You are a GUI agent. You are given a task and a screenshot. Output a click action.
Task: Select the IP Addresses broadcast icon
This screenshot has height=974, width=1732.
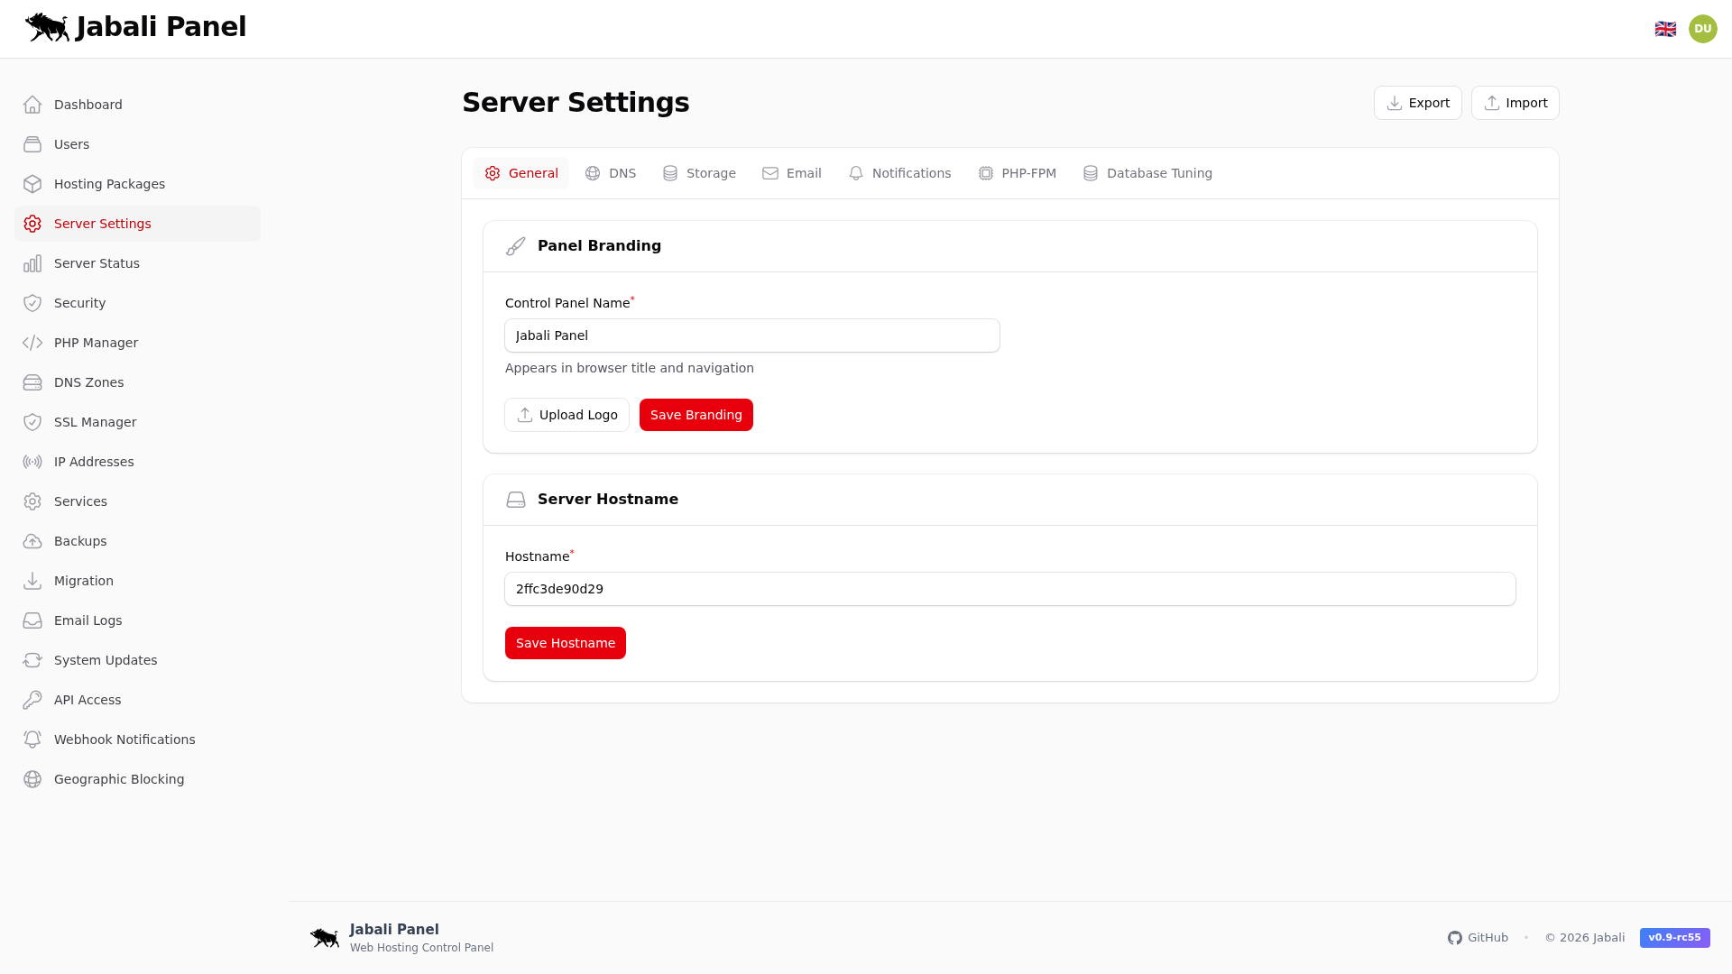(32, 462)
